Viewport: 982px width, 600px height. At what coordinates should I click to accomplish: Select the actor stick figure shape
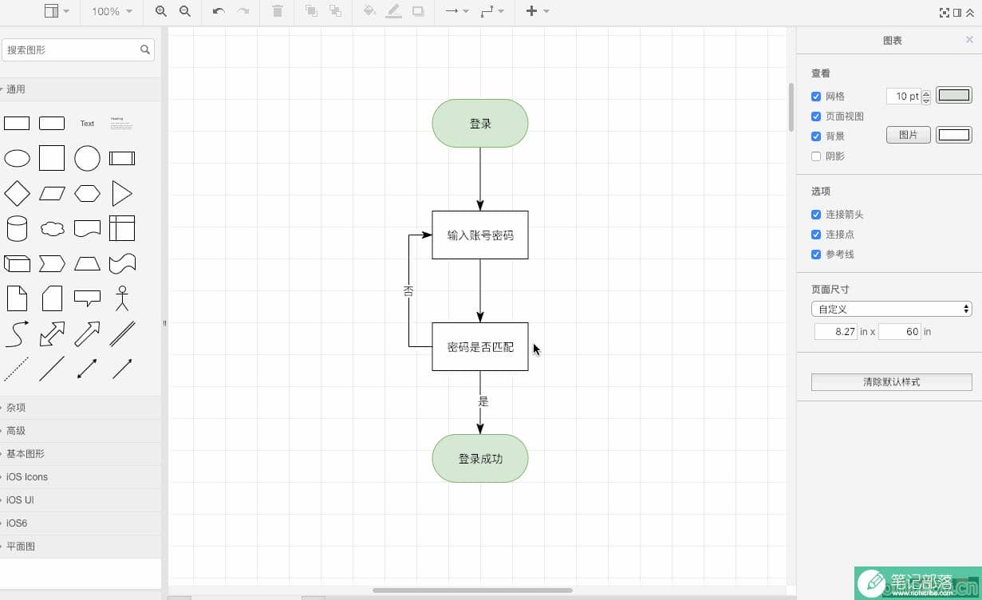pyautogui.click(x=122, y=298)
